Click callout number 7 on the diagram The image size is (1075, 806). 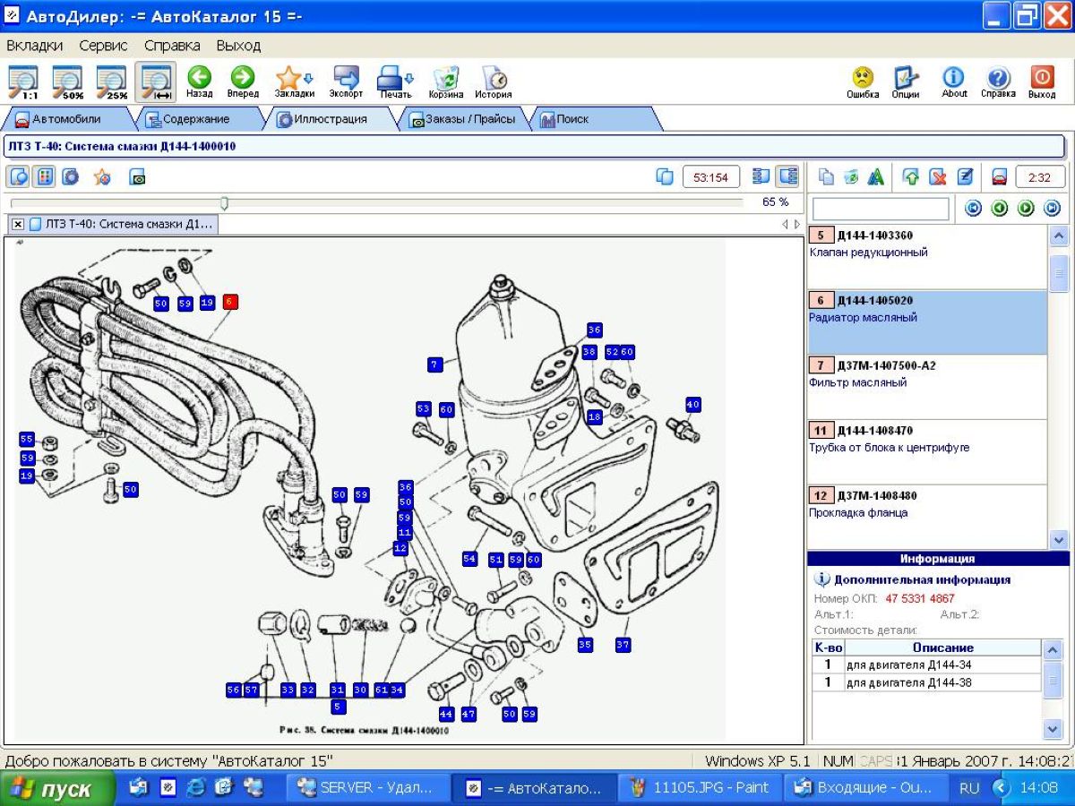click(435, 364)
